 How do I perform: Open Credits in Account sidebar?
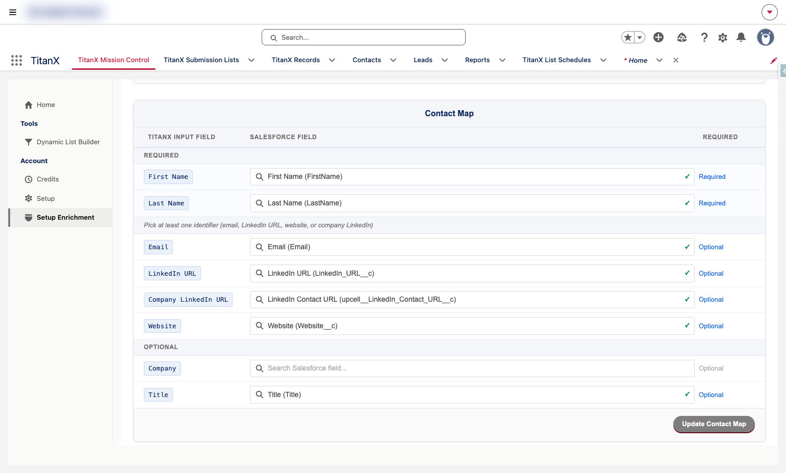(42, 179)
